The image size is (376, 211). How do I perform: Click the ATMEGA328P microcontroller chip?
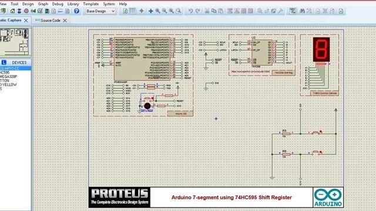coord(142,59)
